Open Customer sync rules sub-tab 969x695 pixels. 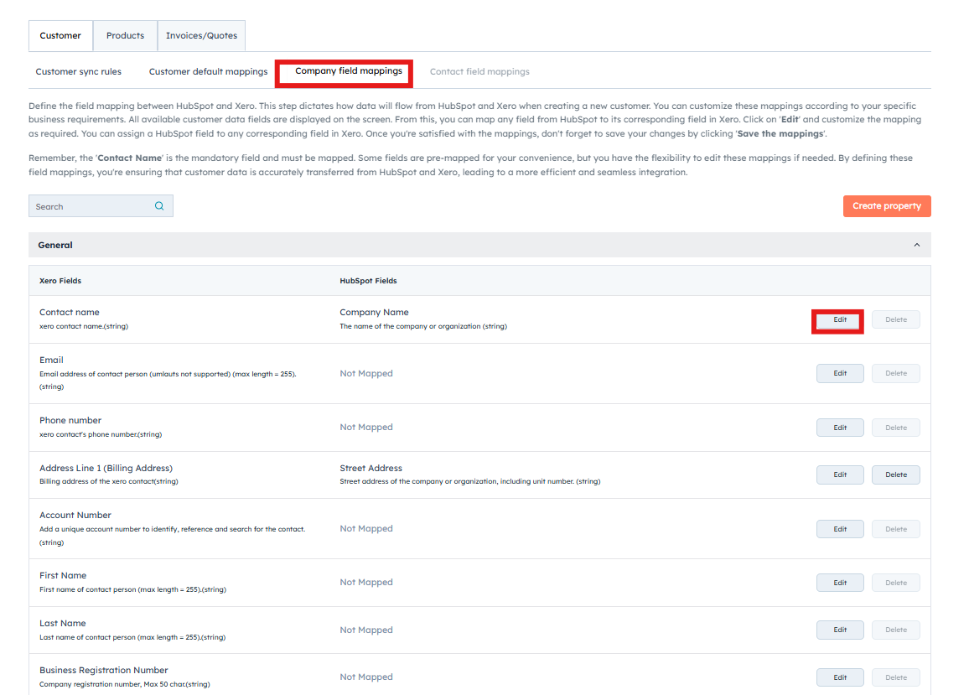tap(79, 72)
